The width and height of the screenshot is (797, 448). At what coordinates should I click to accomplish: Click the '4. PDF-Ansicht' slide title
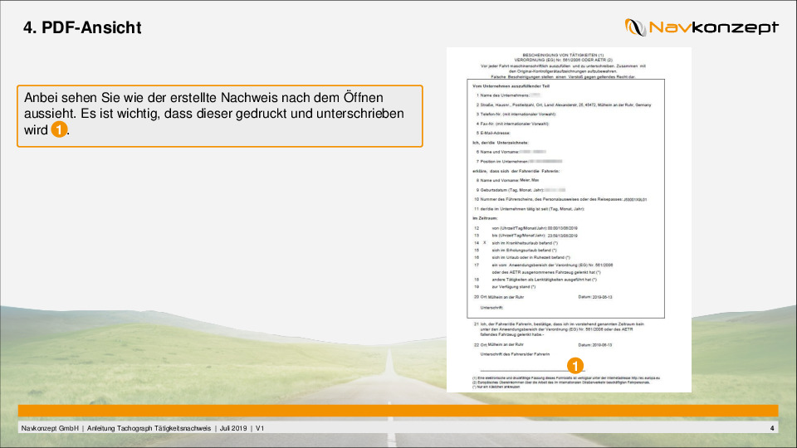(82, 27)
